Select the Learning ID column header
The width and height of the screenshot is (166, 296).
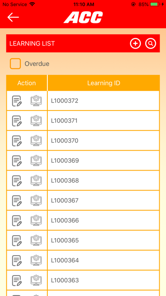point(104,83)
